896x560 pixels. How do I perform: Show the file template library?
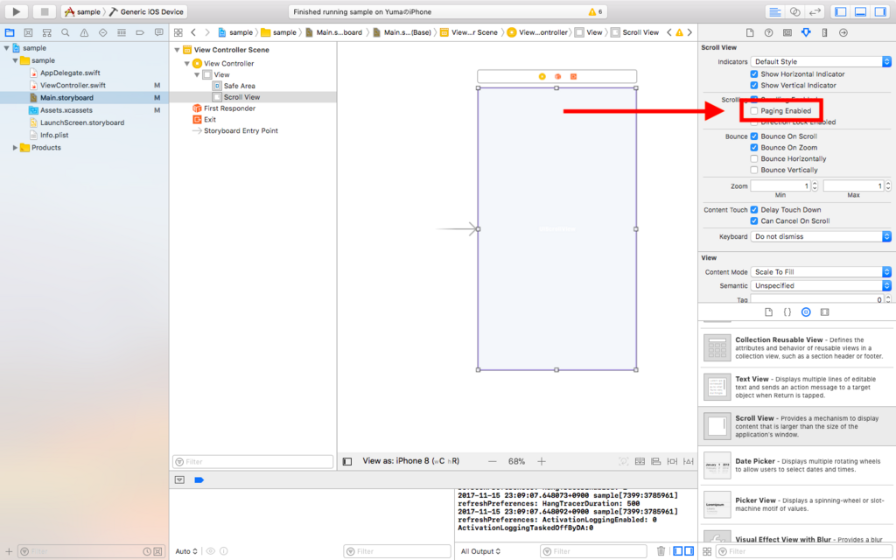(x=768, y=312)
